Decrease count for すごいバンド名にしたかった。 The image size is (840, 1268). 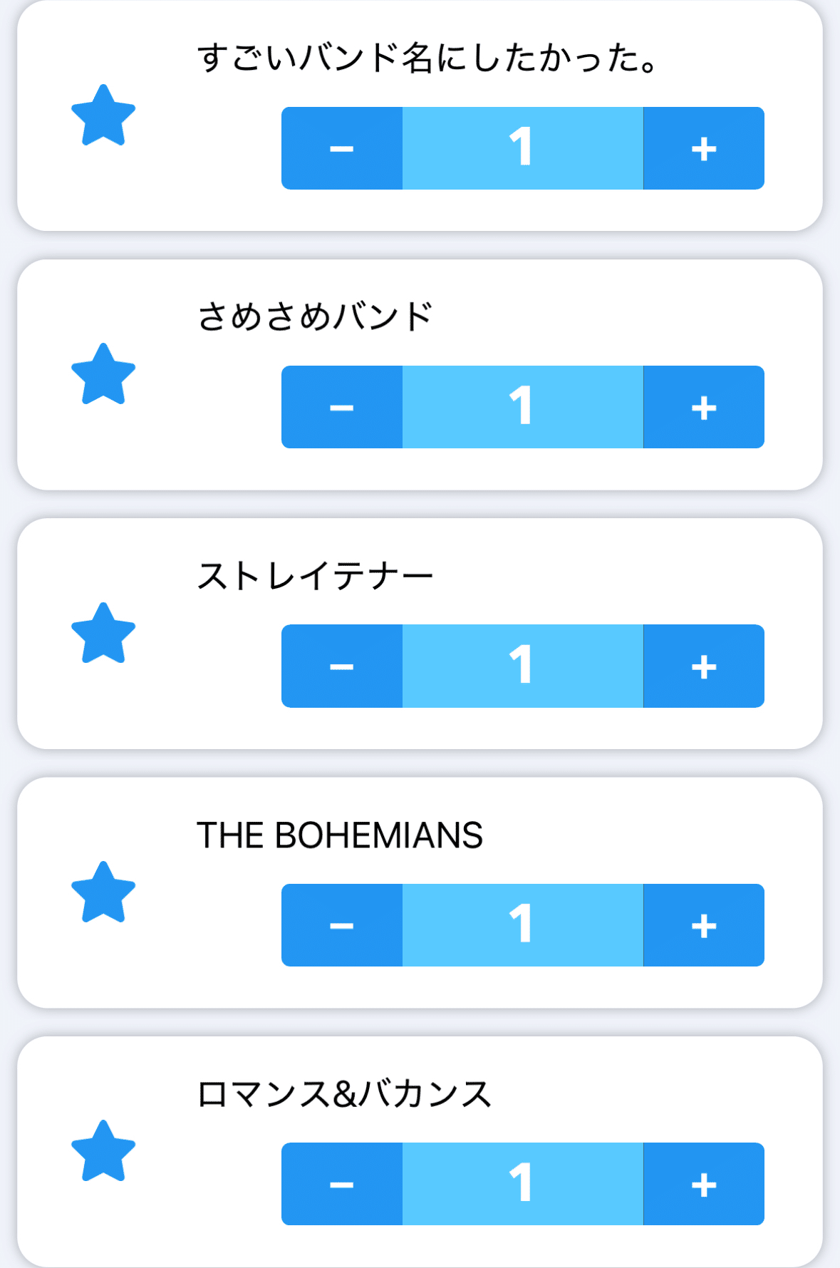click(342, 148)
